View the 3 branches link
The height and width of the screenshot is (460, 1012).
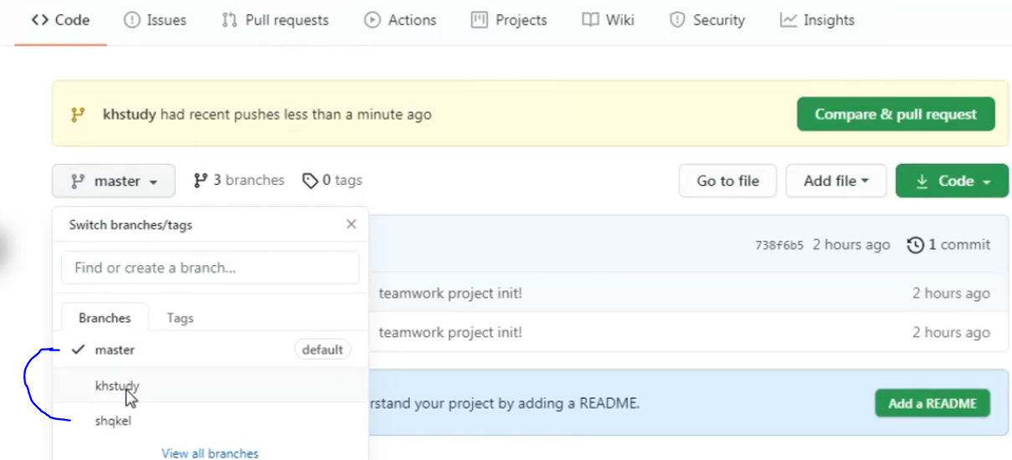pos(239,180)
